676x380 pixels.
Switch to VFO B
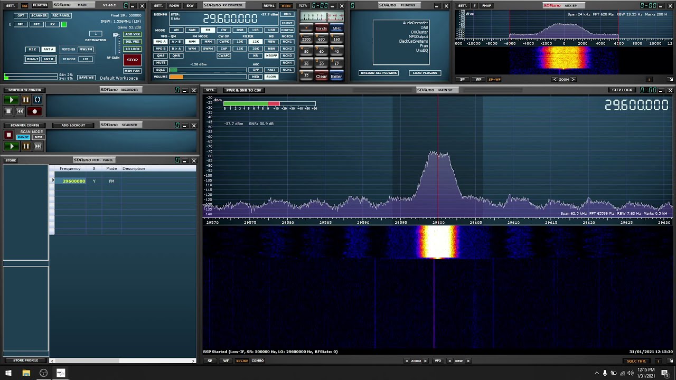coord(161,49)
